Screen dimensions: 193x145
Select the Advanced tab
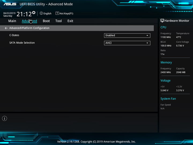[29, 21]
